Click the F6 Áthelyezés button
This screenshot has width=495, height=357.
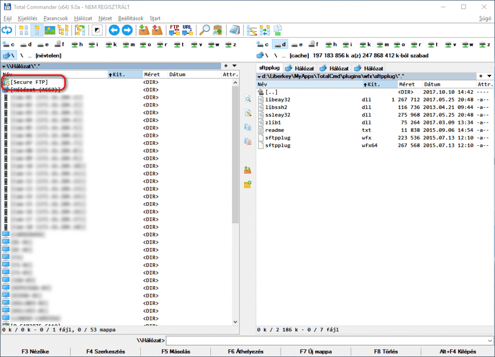pos(246,351)
